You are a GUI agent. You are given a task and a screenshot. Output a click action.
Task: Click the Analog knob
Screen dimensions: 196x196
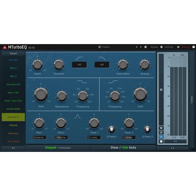[145, 65]
